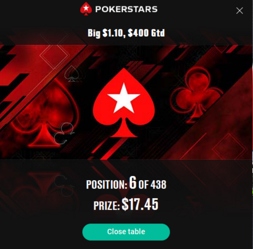Click the red club symbol in the banner

[x=197, y=94]
